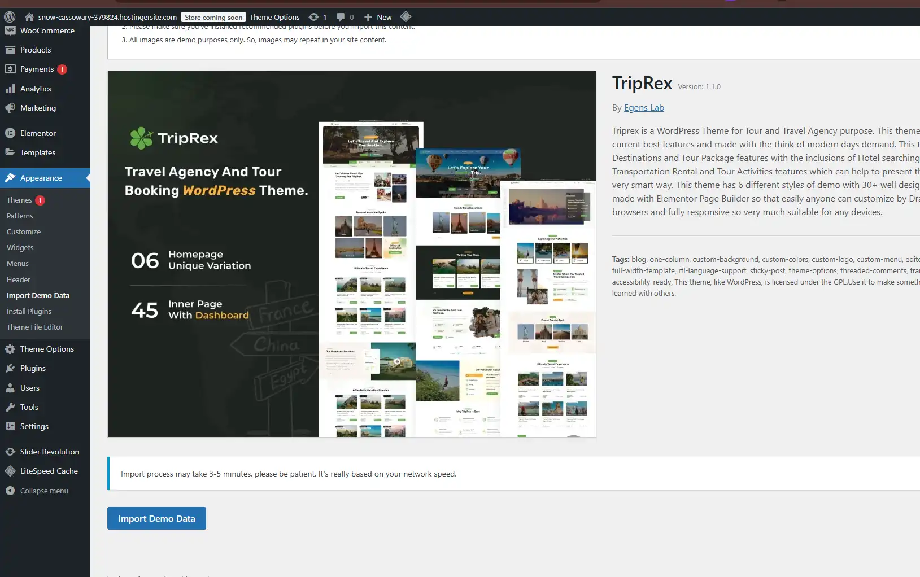The image size is (920, 577).
Task: Click the diamond icon in admin bar
Action: (406, 16)
